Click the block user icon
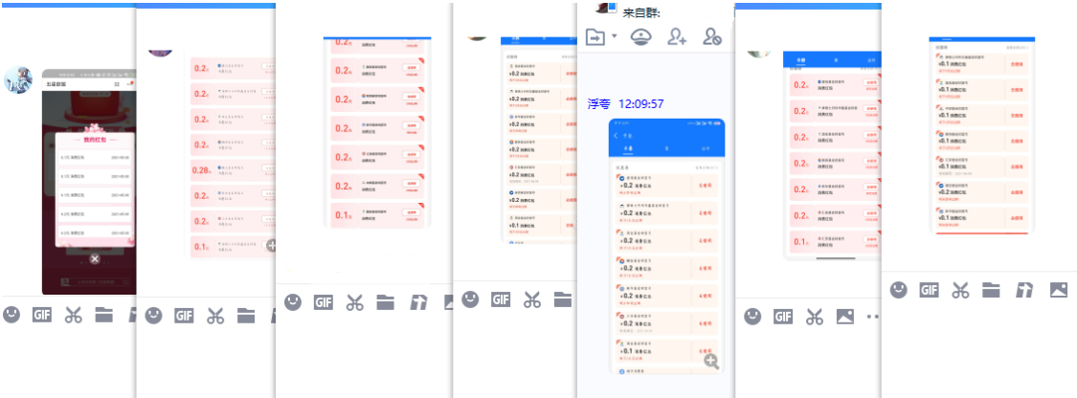1077x398 pixels. click(x=711, y=37)
